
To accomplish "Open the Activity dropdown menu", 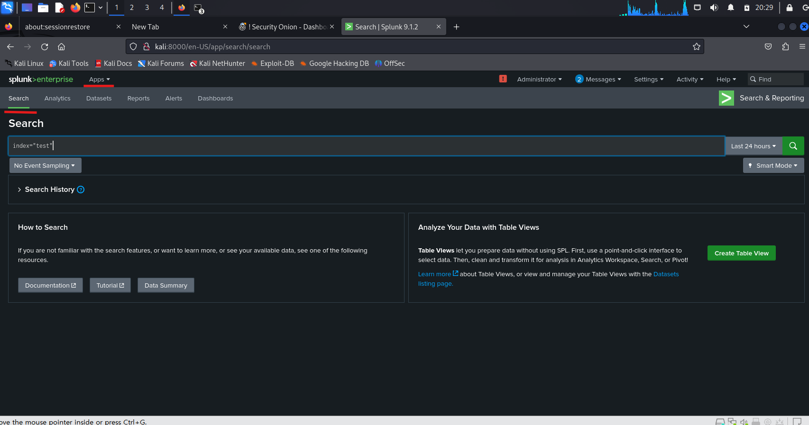I will point(690,79).
